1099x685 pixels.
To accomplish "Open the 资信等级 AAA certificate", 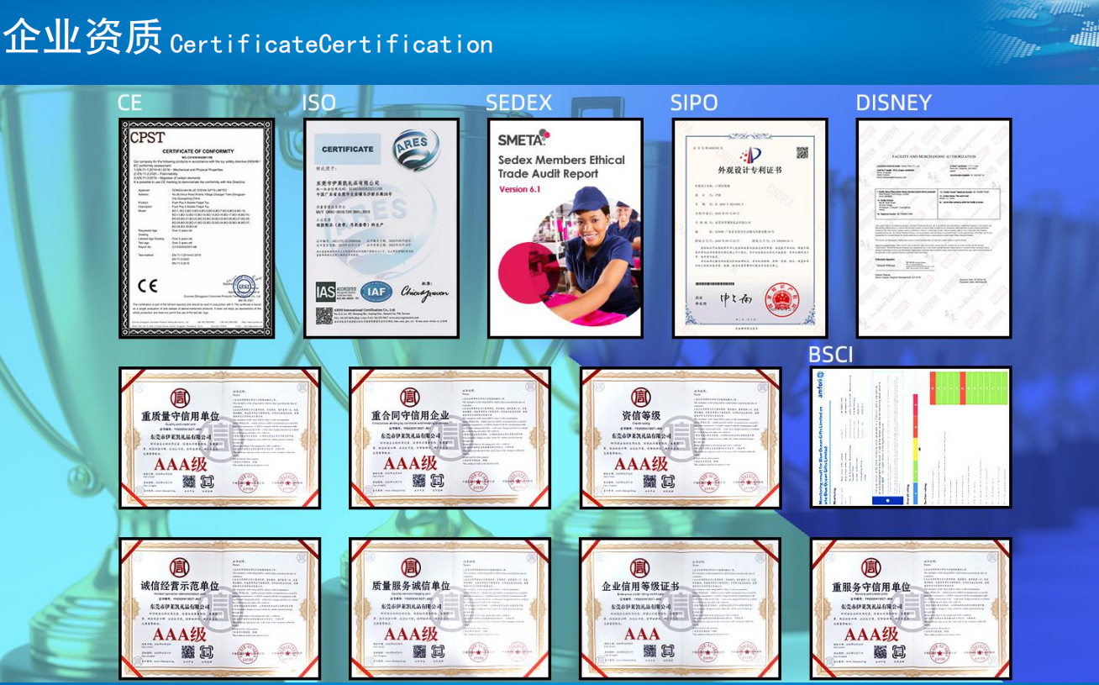I will tap(681, 437).
